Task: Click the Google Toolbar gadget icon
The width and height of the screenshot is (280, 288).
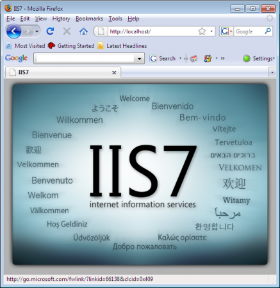Action: pyautogui.click(x=194, y=58)
